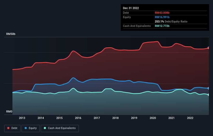This screenshot has height=136, width=213.
Task: Click the RM16.991b equity value
Action: [162, 17]
